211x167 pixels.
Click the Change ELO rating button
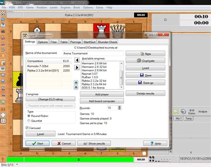(x=50, y=99)
